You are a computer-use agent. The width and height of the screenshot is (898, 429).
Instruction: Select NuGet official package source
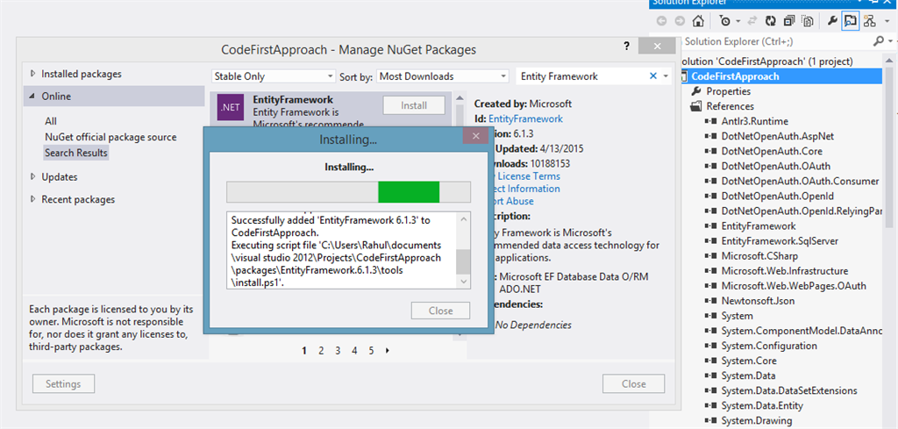tap(110, 138)
